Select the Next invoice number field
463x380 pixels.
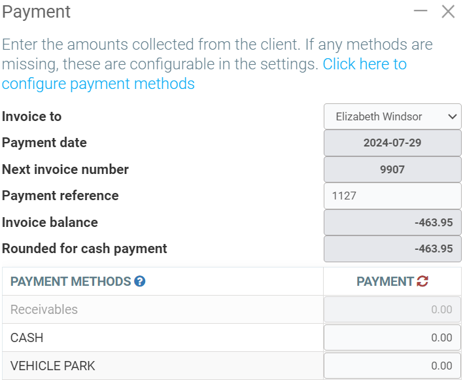[x=392, y=169]
